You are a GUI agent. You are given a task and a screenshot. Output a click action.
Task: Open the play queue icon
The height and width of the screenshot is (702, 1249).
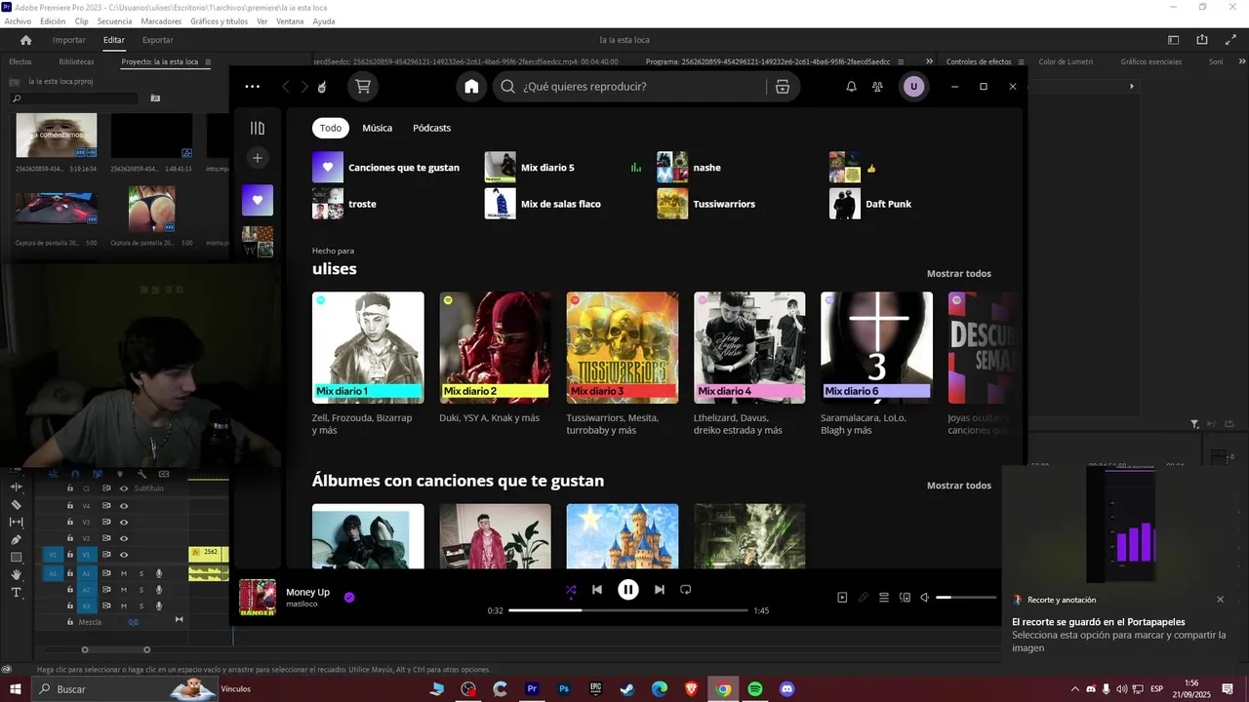click(x=883, y=598)
